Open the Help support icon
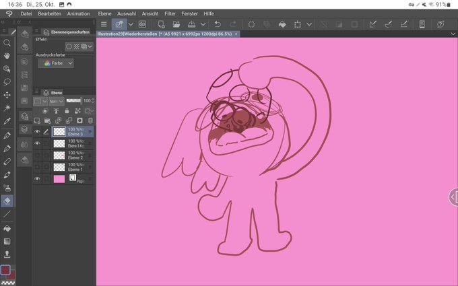 (x=440, y=24)
